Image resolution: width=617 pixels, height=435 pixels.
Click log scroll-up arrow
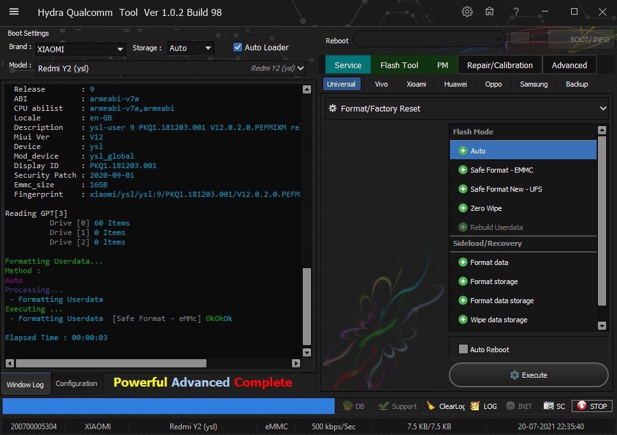click(307, 89)
